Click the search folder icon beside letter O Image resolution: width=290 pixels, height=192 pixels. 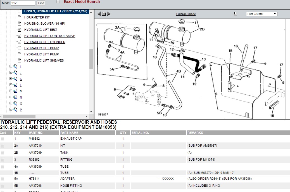tap(15, 103)
